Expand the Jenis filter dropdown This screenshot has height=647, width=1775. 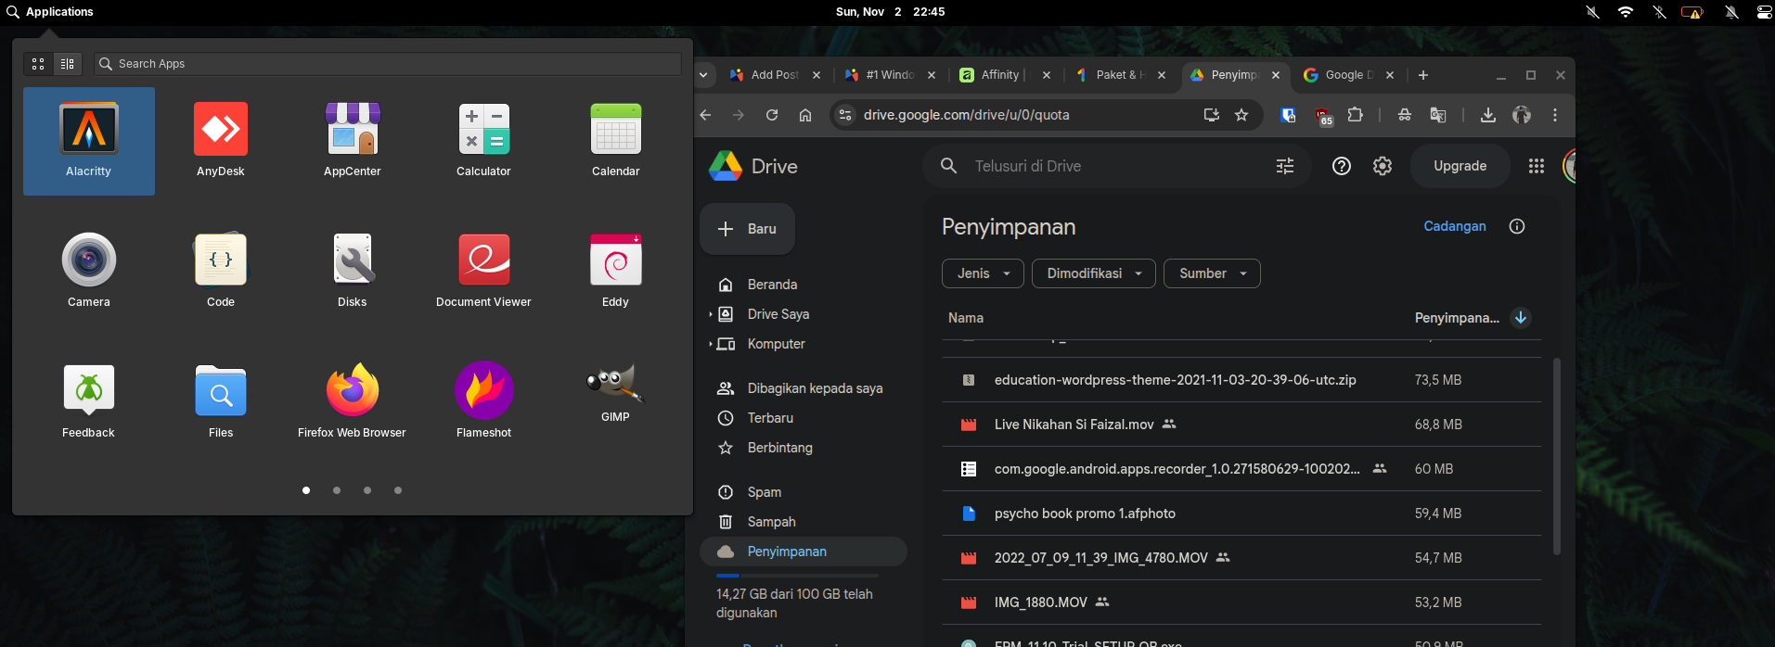point(983,273)
